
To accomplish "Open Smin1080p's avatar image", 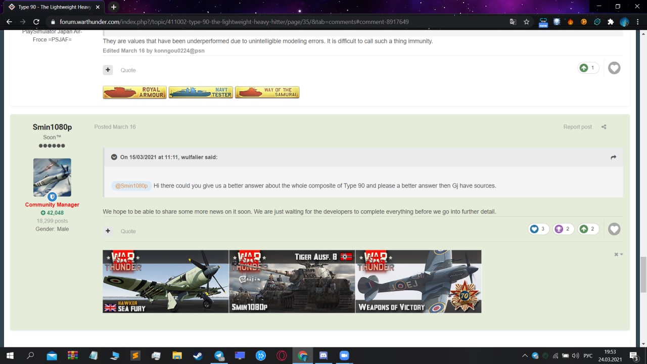I will click(52, 177).
